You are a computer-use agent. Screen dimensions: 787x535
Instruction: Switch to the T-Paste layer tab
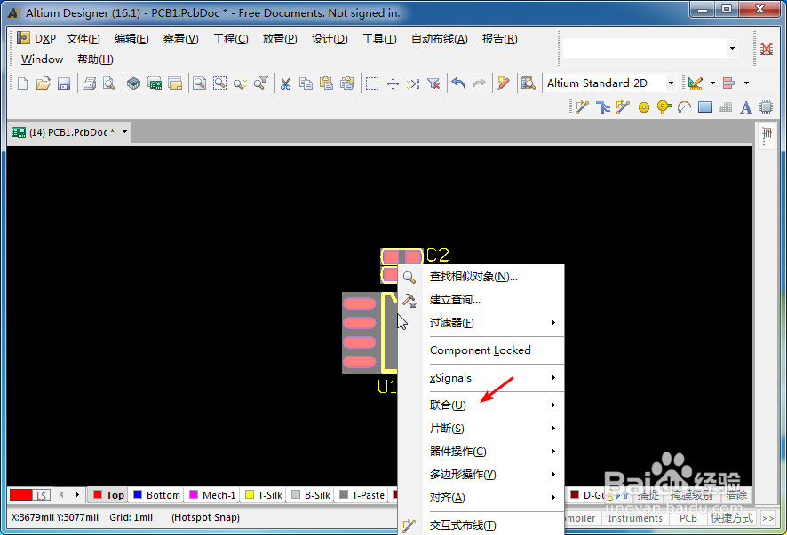[362, 495]
